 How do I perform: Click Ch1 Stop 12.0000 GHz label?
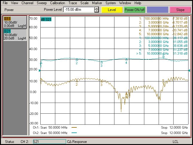coord(174,127)
